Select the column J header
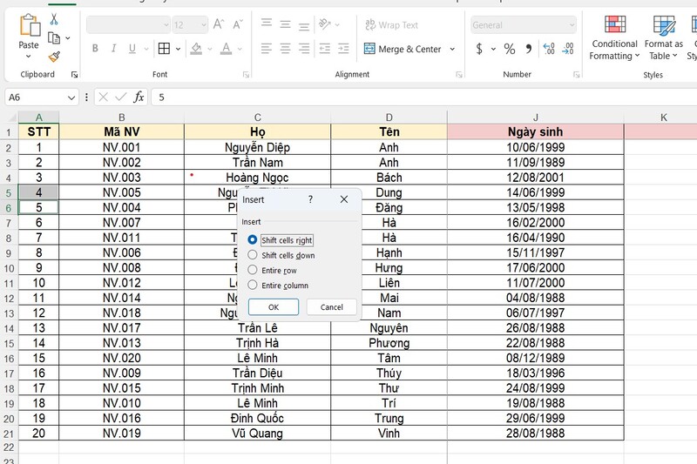Image resolution: width=697 pixels, height=464 pixels. [535, 117]
